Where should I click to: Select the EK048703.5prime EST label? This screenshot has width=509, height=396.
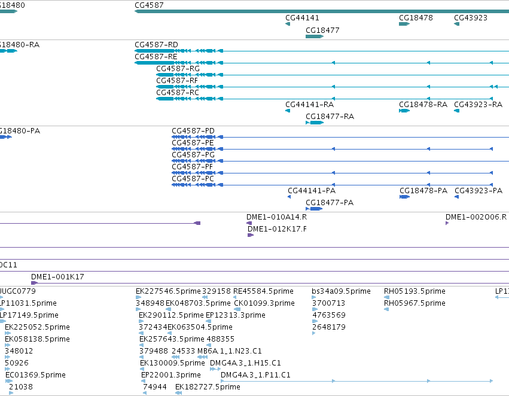pyautogui.click(x=198, y=303)
